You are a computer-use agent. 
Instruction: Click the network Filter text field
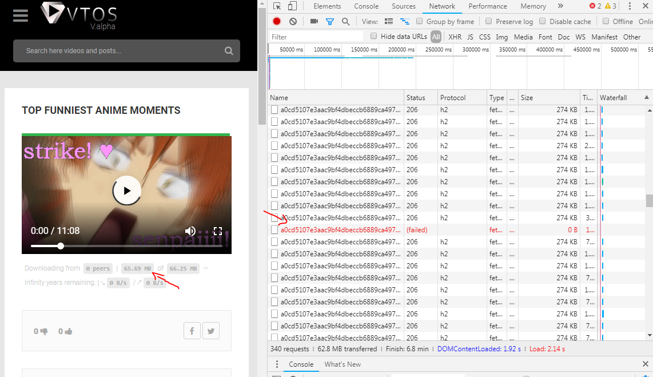(x=317, y=37)
